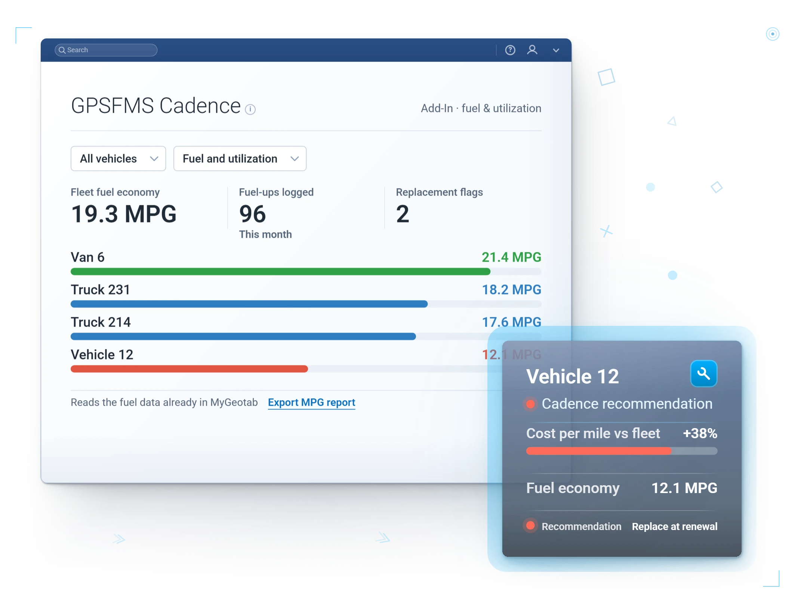Click the info icon beside GPSFMS Cadence
This screenshot has height=614, width=795.
coord(250,109)
